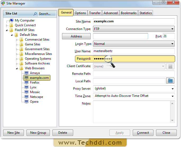Collapse the Web Browsers group

tap(17, 68)
